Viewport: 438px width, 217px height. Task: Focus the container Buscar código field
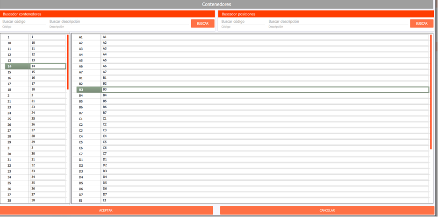pyautogui.click(x=23, y=21)
